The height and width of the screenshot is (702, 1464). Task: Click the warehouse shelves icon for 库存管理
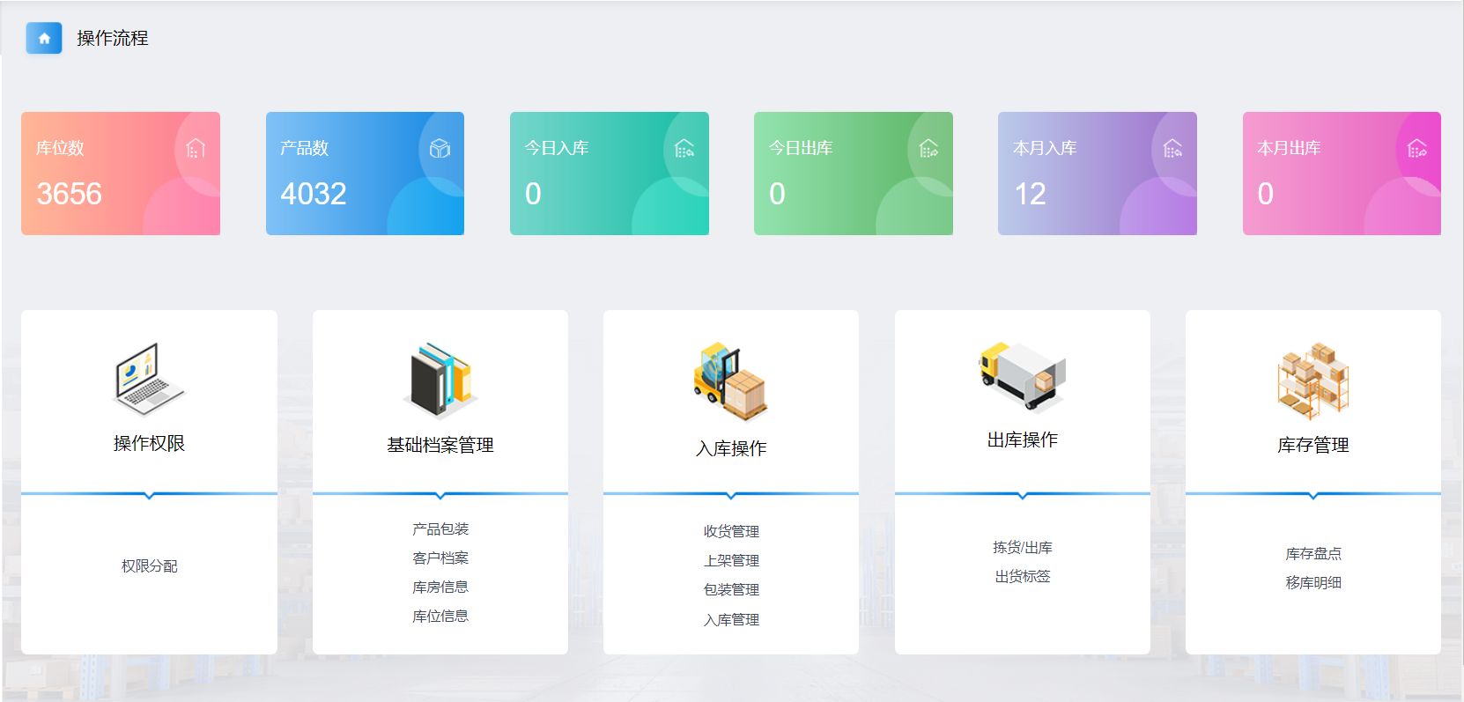(1312, 381)
